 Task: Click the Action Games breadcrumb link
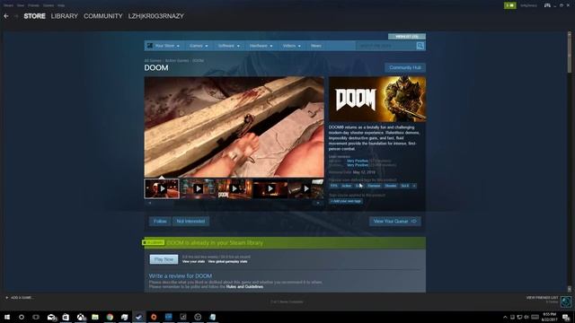click(x=177, y=61)
